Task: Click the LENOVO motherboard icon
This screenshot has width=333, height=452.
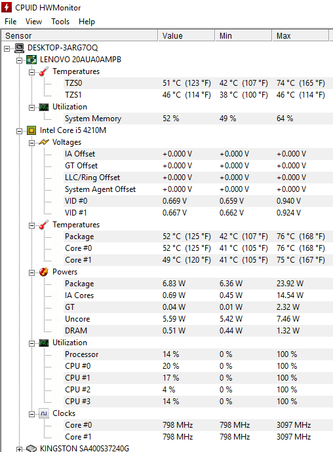Action: [x=31, y=60]
